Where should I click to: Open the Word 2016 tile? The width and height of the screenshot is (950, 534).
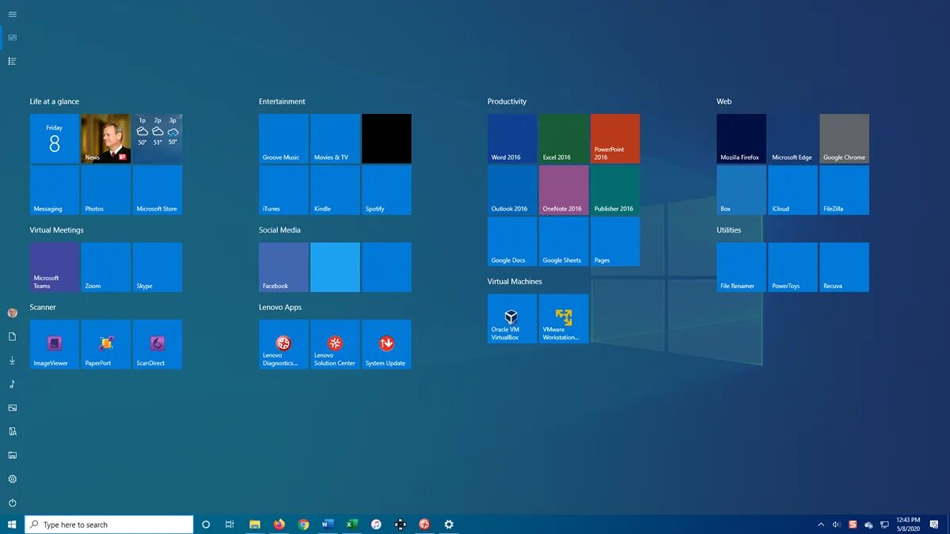pos(512,138)
